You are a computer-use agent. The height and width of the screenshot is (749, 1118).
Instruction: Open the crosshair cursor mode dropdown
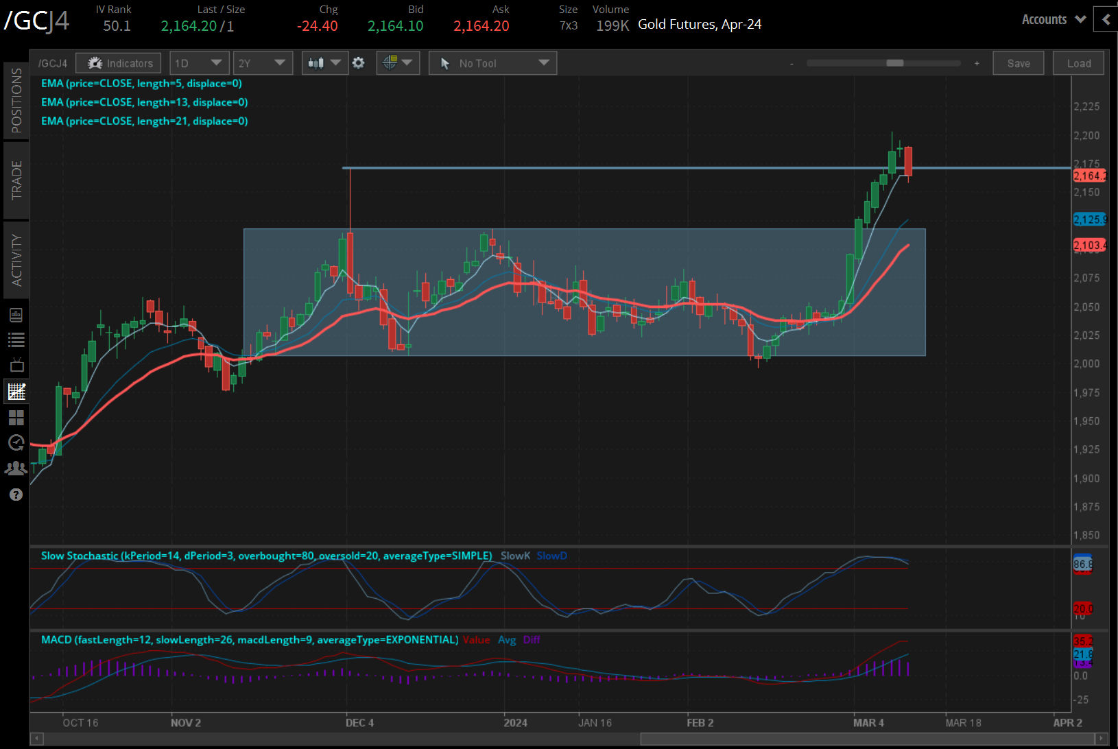pos(398,63)
